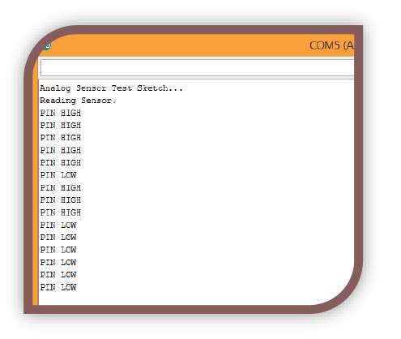This screenshot has height=339, width=401.
Task: Click the second-to-last PIN LOW line
Action: (58, 275)
